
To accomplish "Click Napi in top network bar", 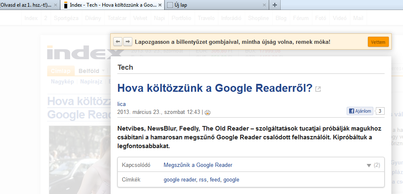I will (160, 18).
